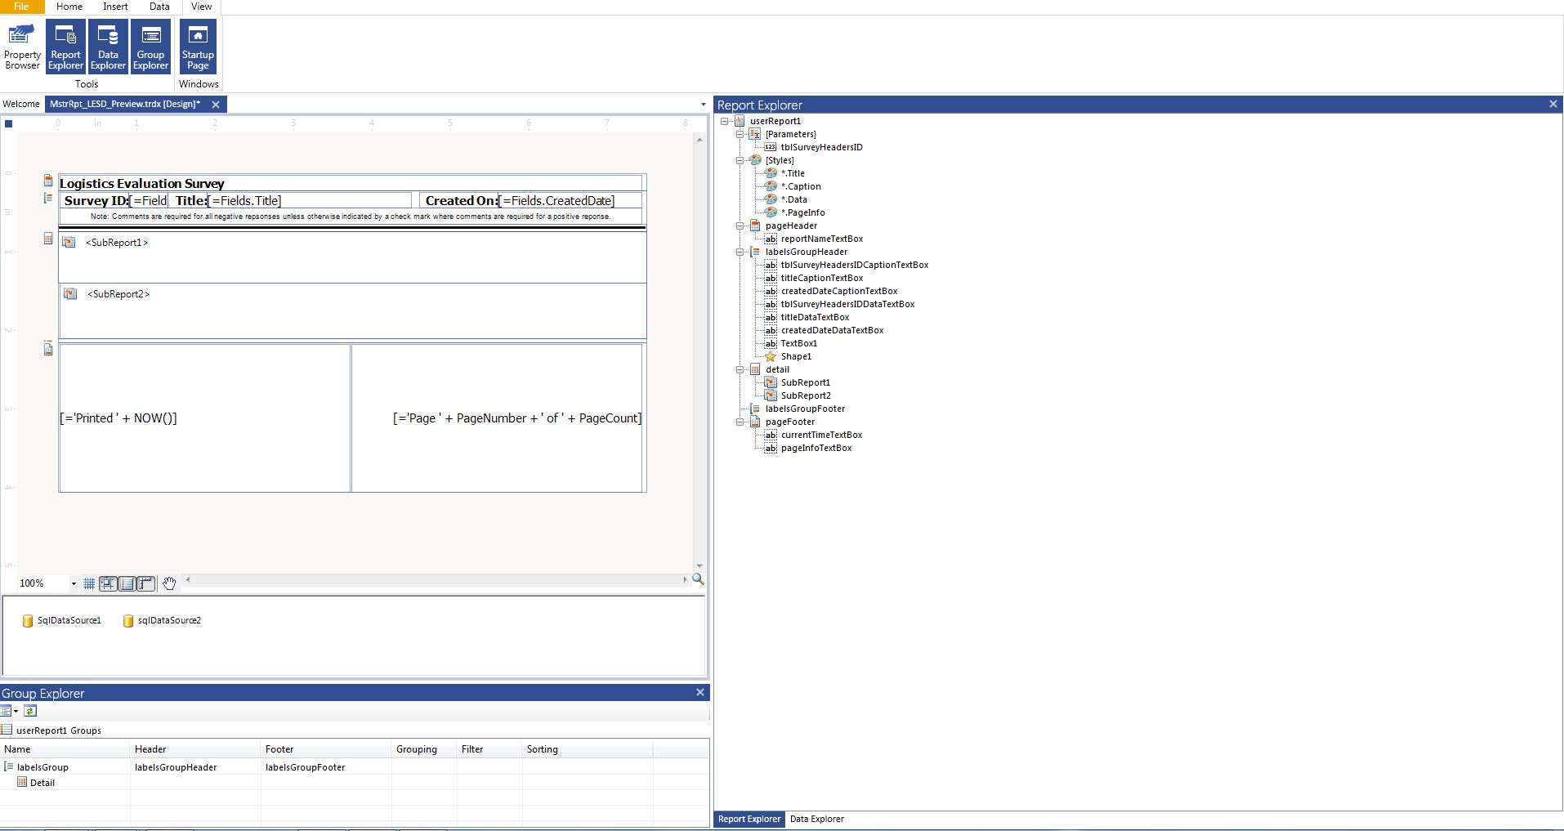1564x831 pixels.
Task: Toggle the snap lines view button
Action: pyautogui.click(x=127, y=583)
